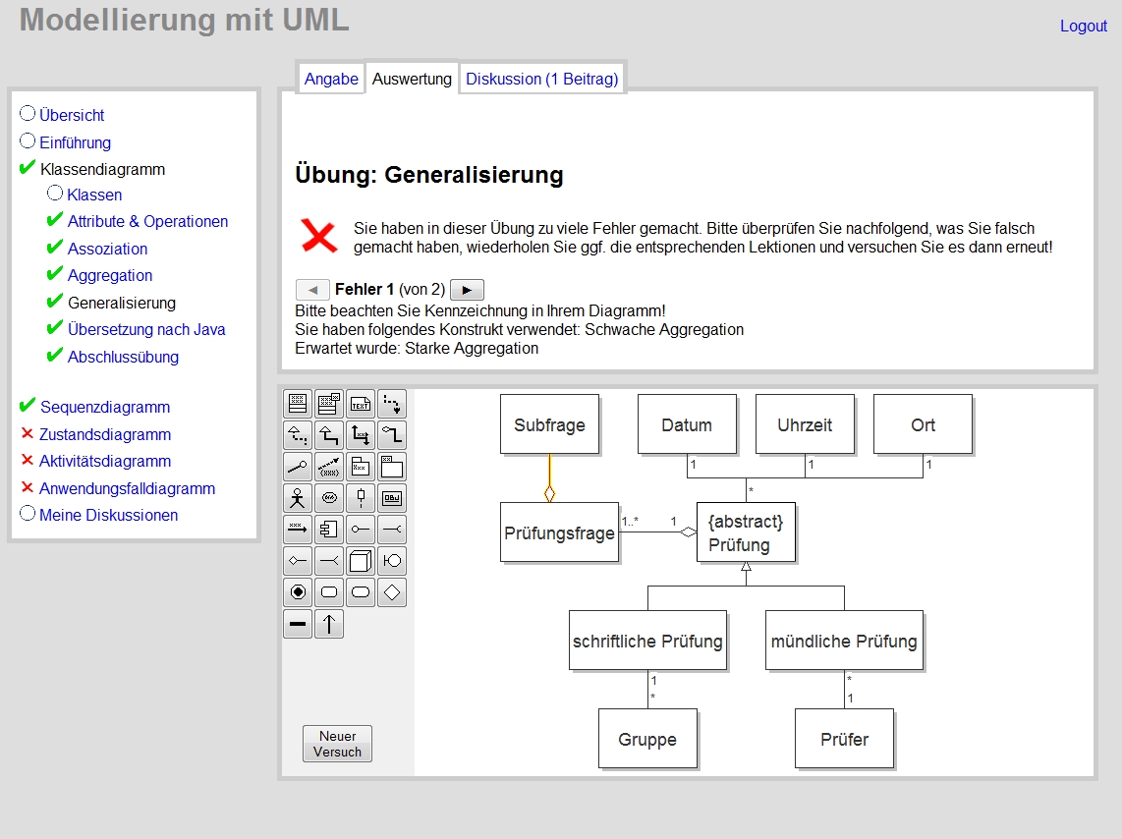Select Klassendiagramm in the sidebar

coord(102,170)
